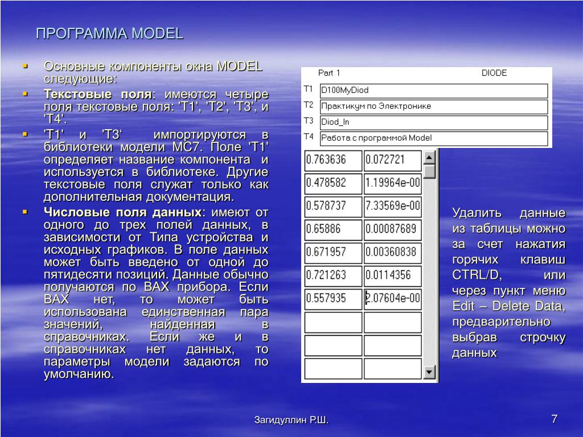Click the scrollbar thumb of data table
The width and height of the screenshot is (583, 437).
tap(429, 171)
